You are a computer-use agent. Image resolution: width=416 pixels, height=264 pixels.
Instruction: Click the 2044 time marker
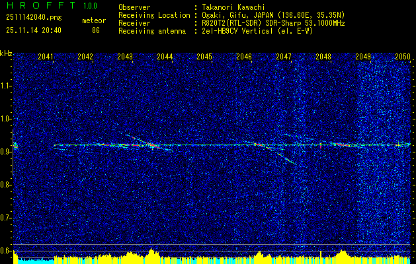coord(165,57)
